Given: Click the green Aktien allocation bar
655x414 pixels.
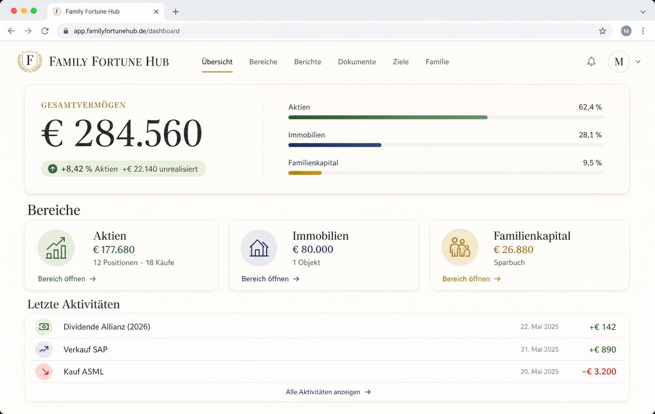Looking at the screenshot, I should click(x=388, y=117).
